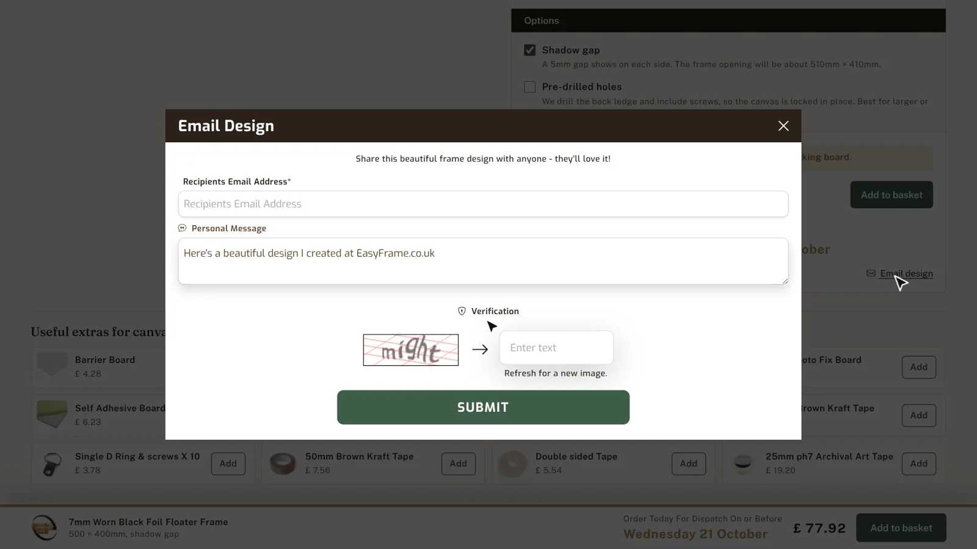Open the Barrier Board product thumbnail
The image size is (977, 549).
tap(52, 364)
